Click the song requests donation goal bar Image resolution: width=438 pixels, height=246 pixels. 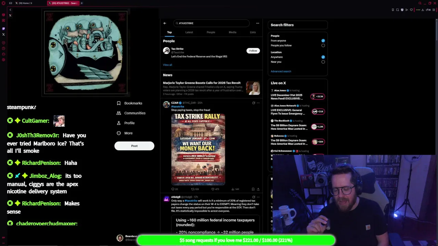click(x=236, y=240)
